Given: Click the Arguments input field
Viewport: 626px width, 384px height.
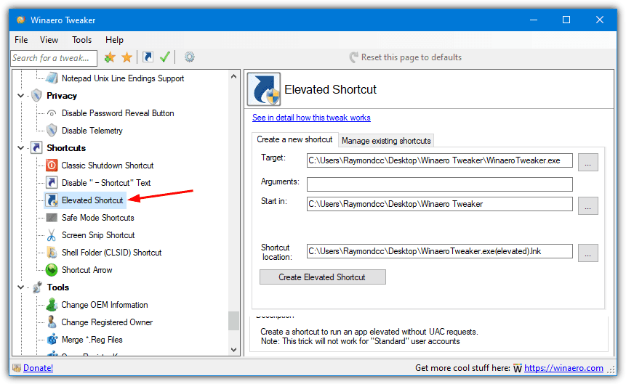Looking at the screenshot, I should coord(440,184).
